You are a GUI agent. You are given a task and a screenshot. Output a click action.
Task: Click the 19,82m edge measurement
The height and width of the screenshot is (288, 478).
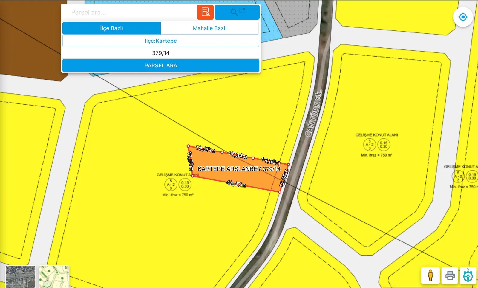tap(271, 161)
